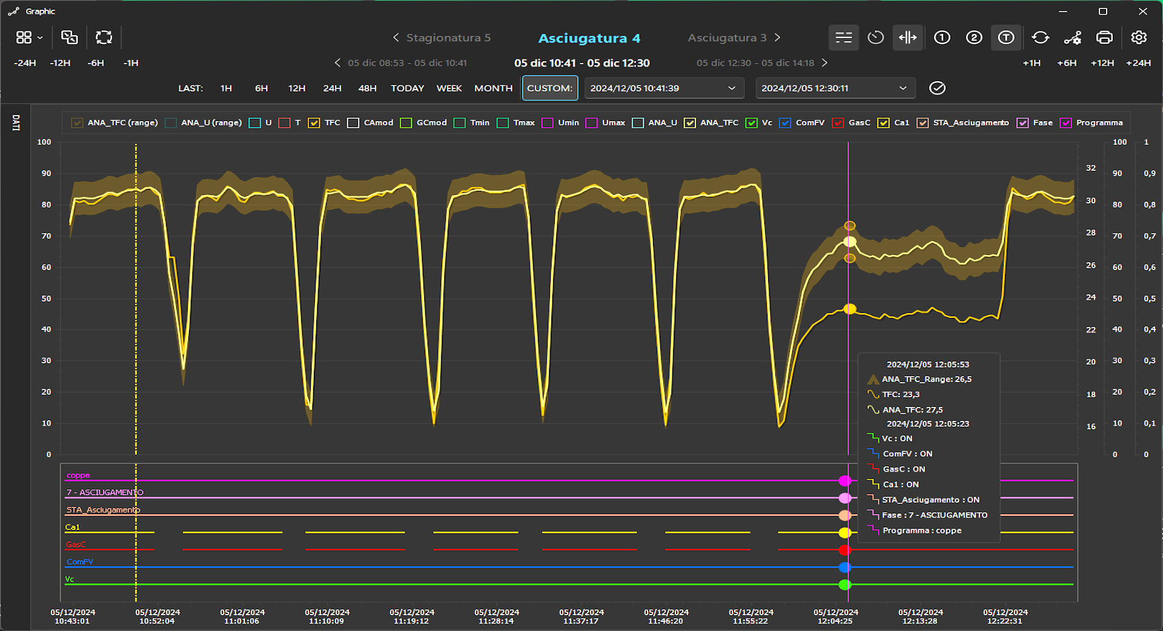Switch to the Asciugatura 3 tab
Viewport: 1163px width, 631px height.
click(x=727, y=38)
